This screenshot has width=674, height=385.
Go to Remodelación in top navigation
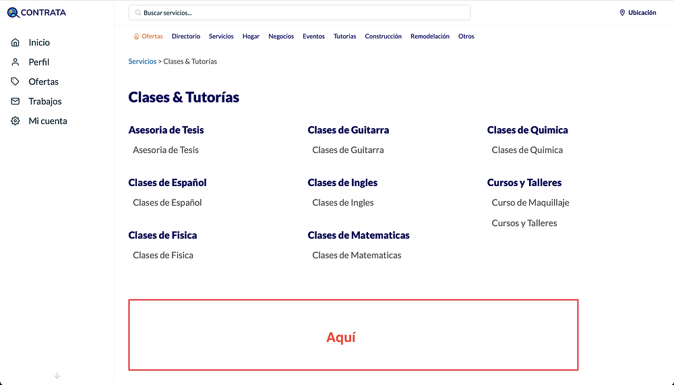pos(429,36)
